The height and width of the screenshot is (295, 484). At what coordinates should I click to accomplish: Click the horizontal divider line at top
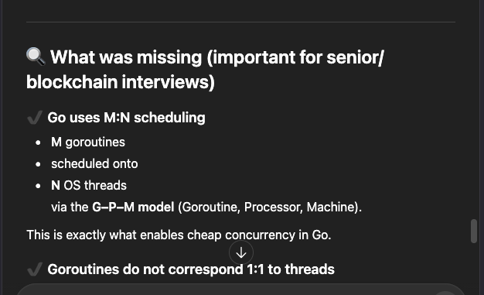pyautogui.click(x=240, y=22)
